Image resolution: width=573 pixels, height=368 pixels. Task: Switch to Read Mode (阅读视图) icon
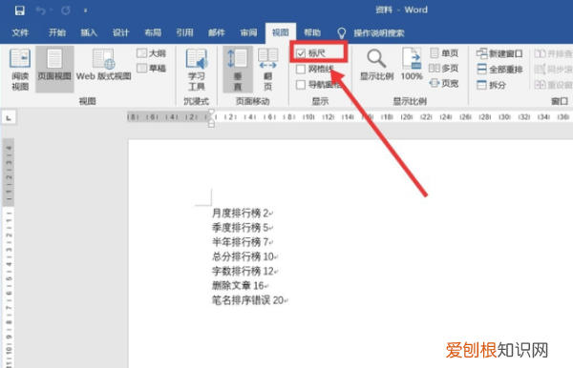(20, 70)
